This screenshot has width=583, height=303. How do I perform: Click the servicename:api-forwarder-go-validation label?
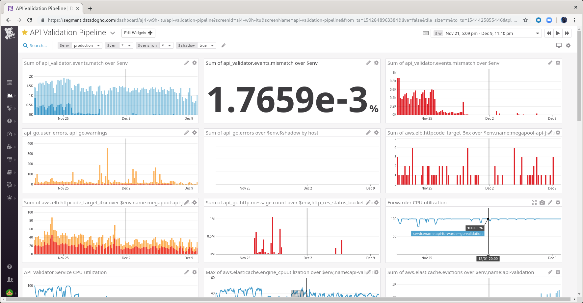click(448, 234)
